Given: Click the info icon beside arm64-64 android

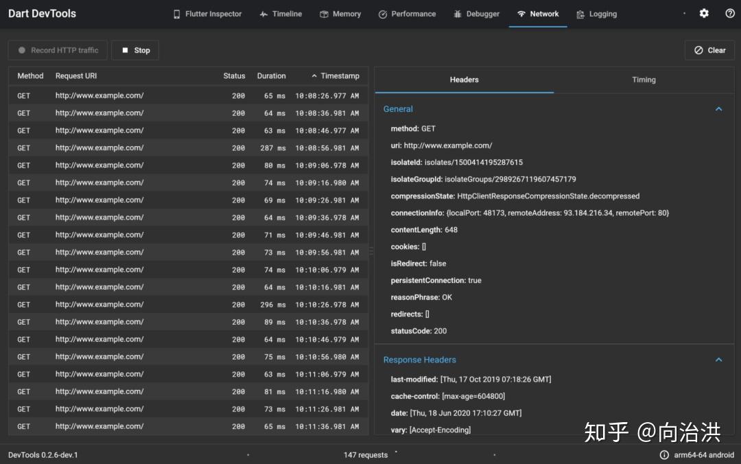Looking at the screenshot, I should (663, 454).
